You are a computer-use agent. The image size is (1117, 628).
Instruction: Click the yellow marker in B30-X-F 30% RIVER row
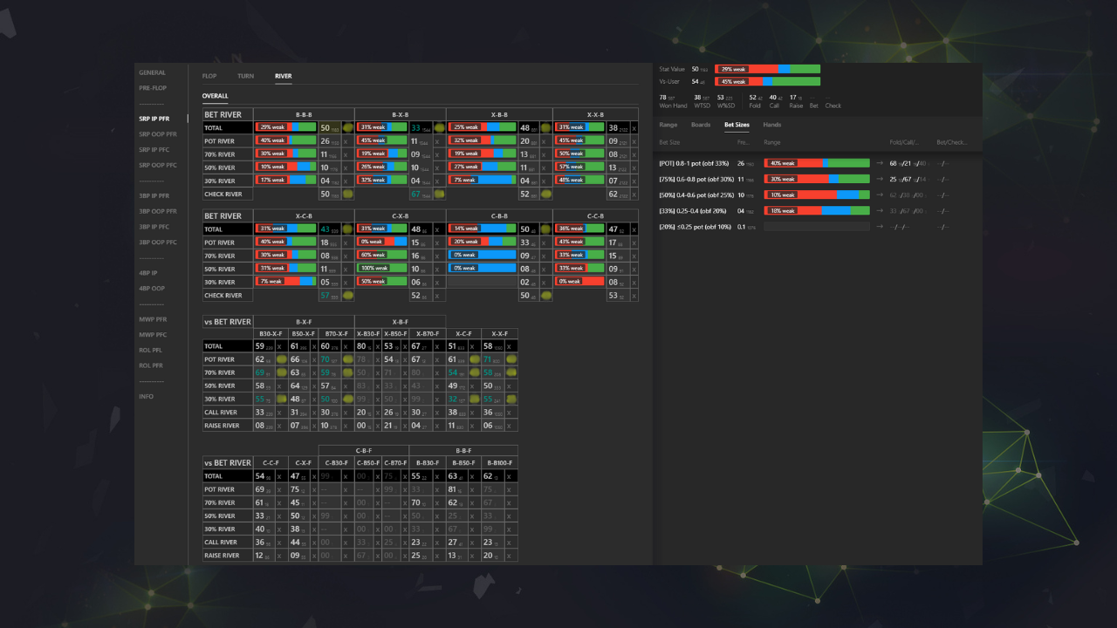coord(281,399)
